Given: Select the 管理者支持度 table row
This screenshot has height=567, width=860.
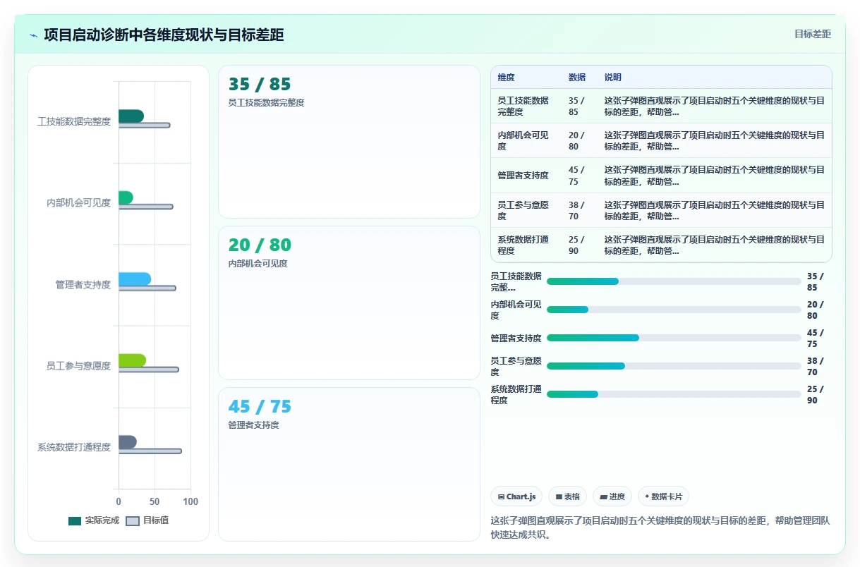Looking at the screenshot, I should [x=661, y=176].
